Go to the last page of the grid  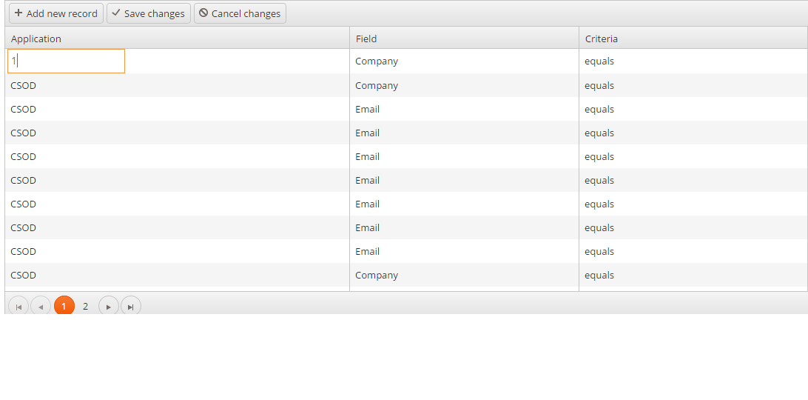coord(131,307)
